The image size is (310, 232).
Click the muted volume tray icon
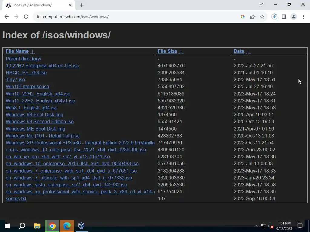(x=271, y=226)
